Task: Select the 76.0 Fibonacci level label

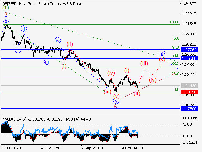Action: pos(175,38)
